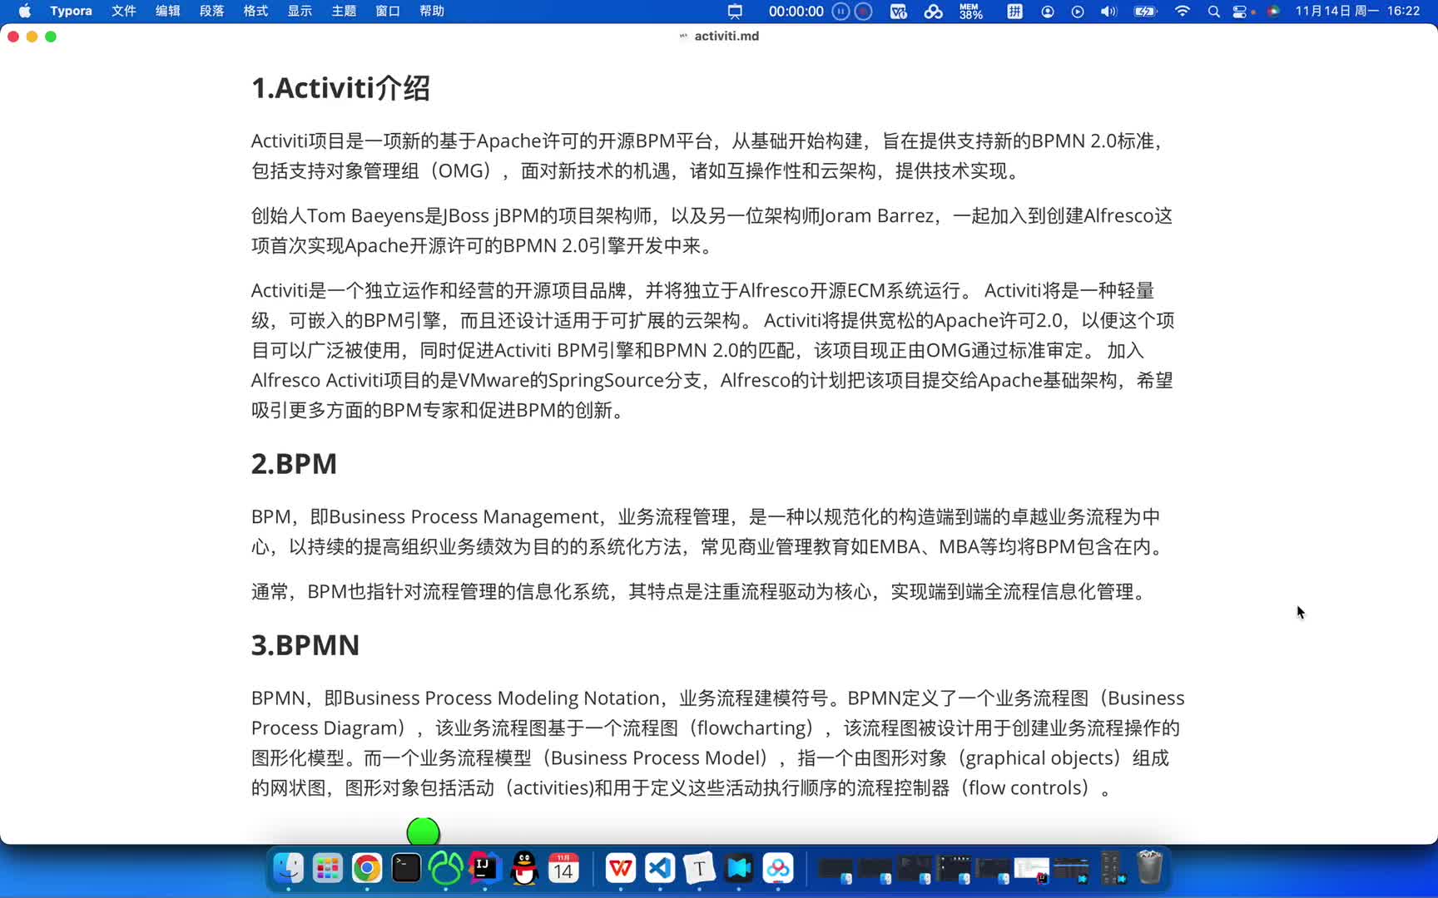Viewport: 1438px width, 898px height.
Task: Click the green circle marker above the Dock
Action: point(423,831)
